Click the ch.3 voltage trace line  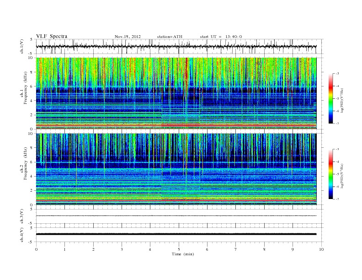coord(176,216)
